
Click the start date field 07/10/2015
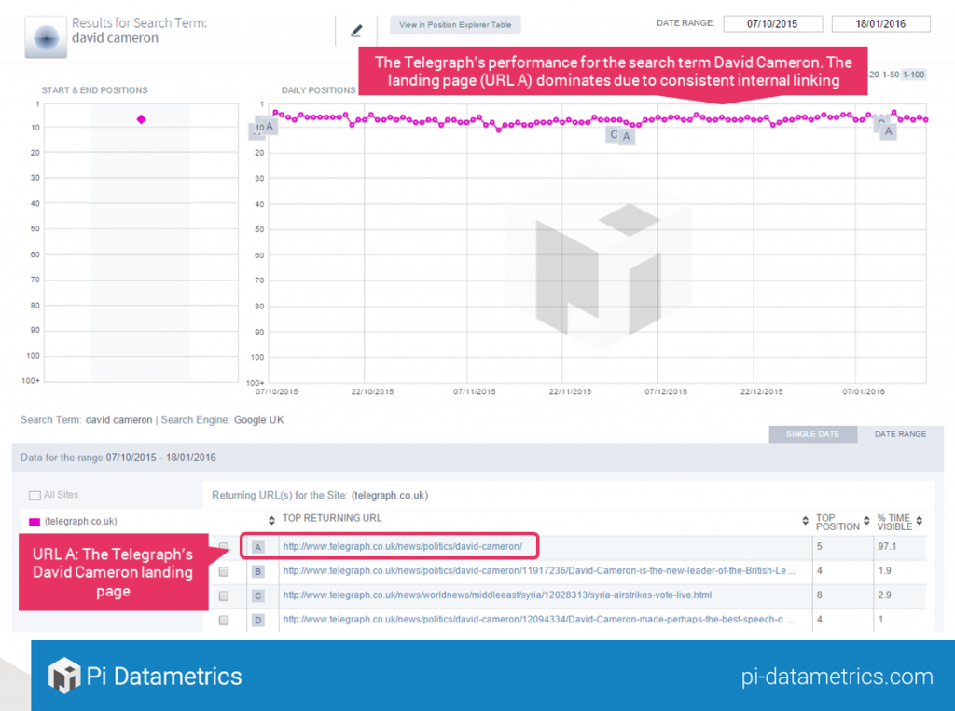(773, 23)
